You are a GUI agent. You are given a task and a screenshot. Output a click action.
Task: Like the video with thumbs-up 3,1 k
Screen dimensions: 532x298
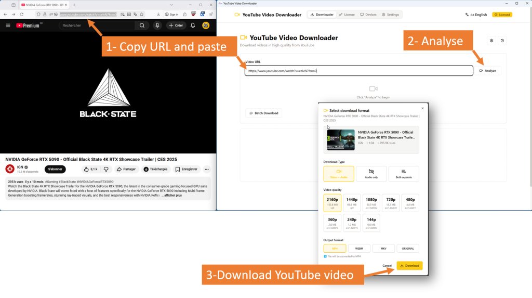(90, 169)
